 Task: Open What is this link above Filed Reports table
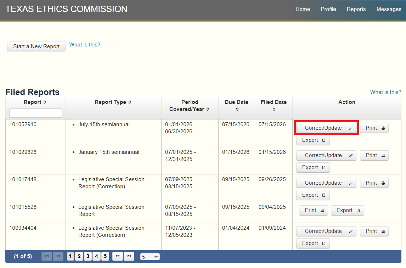pyautogui.click(x=385, y=92)
